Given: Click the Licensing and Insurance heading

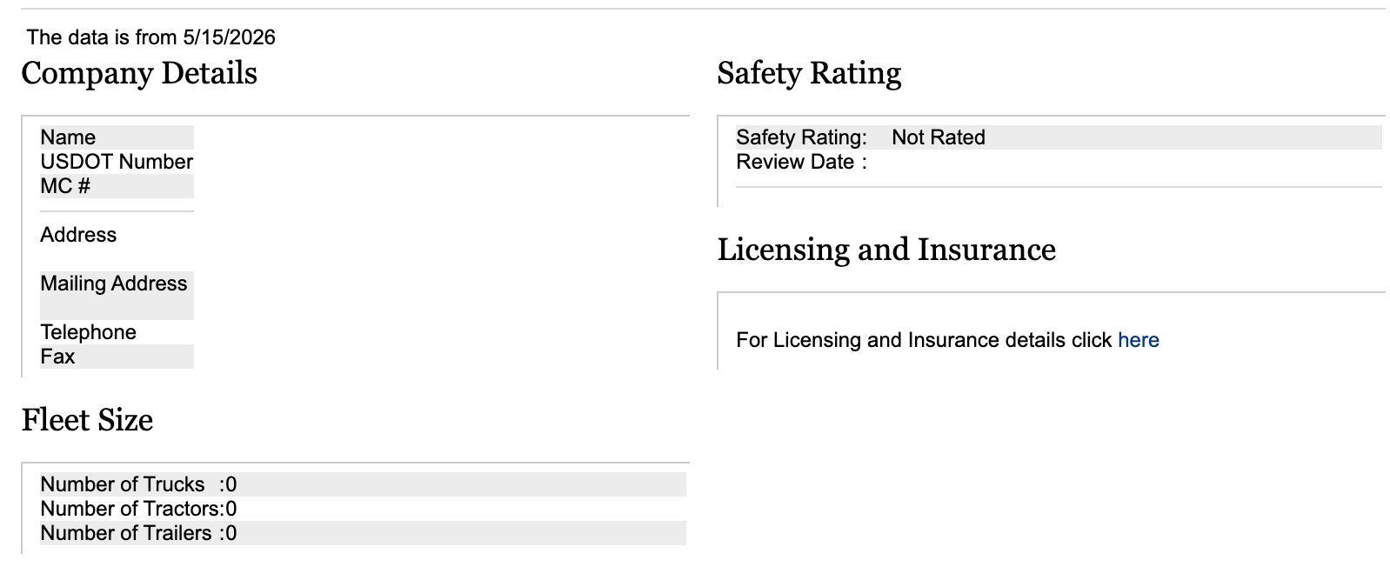Looking at the screenshot, I should [x=886, y=250].
